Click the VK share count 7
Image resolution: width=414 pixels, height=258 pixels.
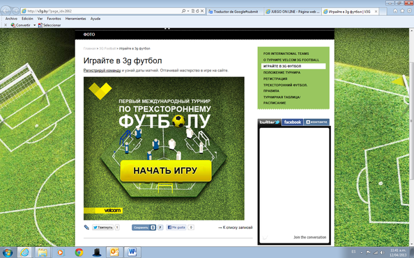pyautogui.click(x=160, y=227)
